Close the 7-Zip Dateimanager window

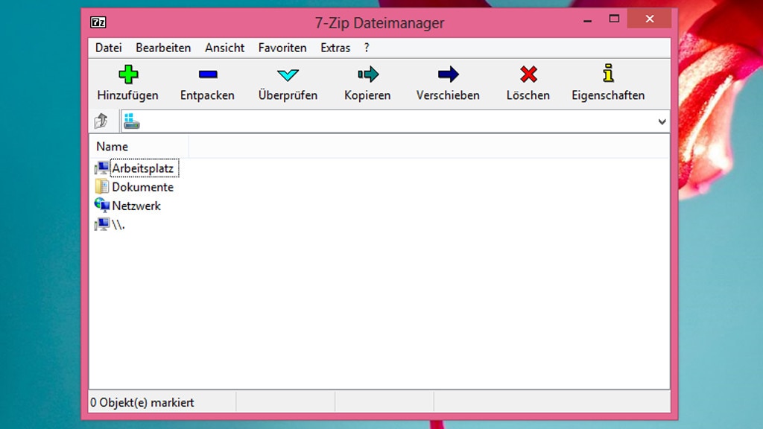650,19
